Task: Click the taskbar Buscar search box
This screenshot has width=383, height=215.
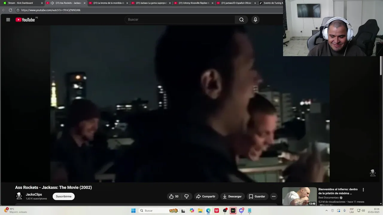Action: (159, 211)
